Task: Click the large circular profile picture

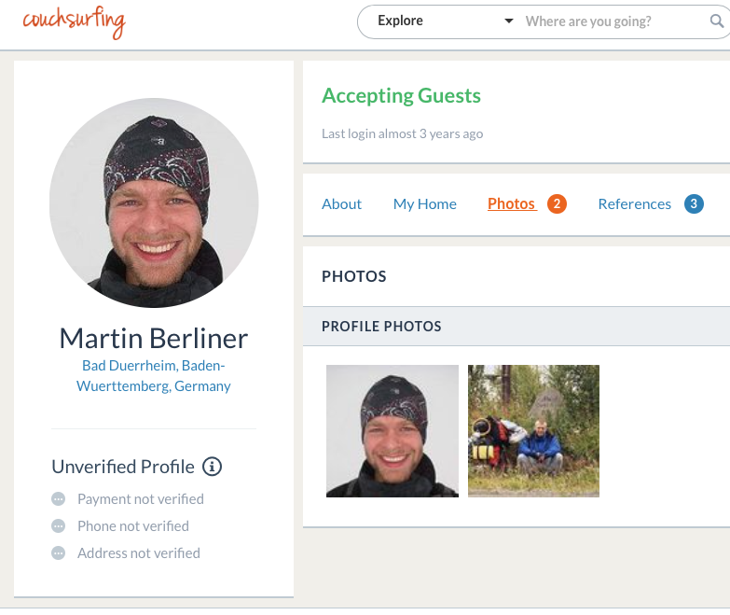Action: click(154, 203)
